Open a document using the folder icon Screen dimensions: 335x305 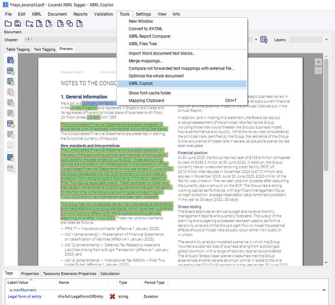click(x=8, y=23)
